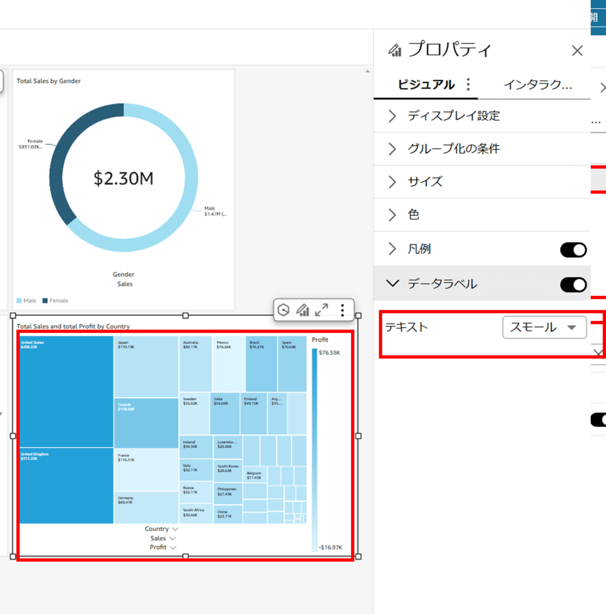Open the Country field well dropdown

[x=175, y=529]
